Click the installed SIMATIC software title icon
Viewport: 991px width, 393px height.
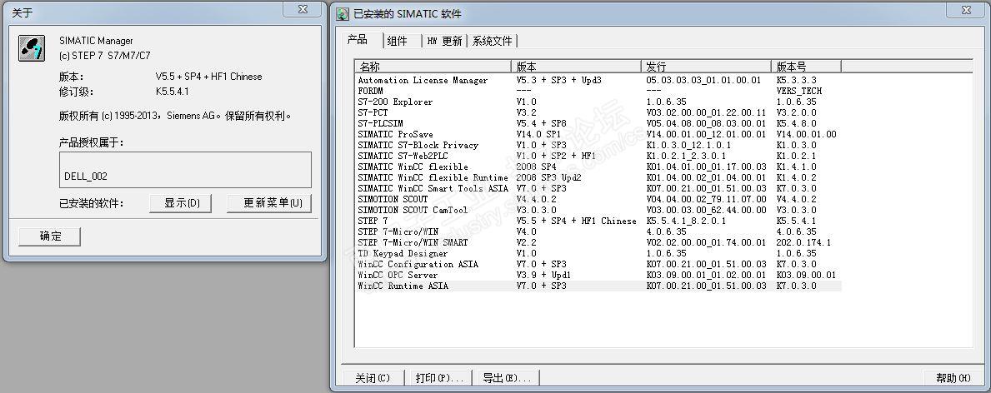342,14
